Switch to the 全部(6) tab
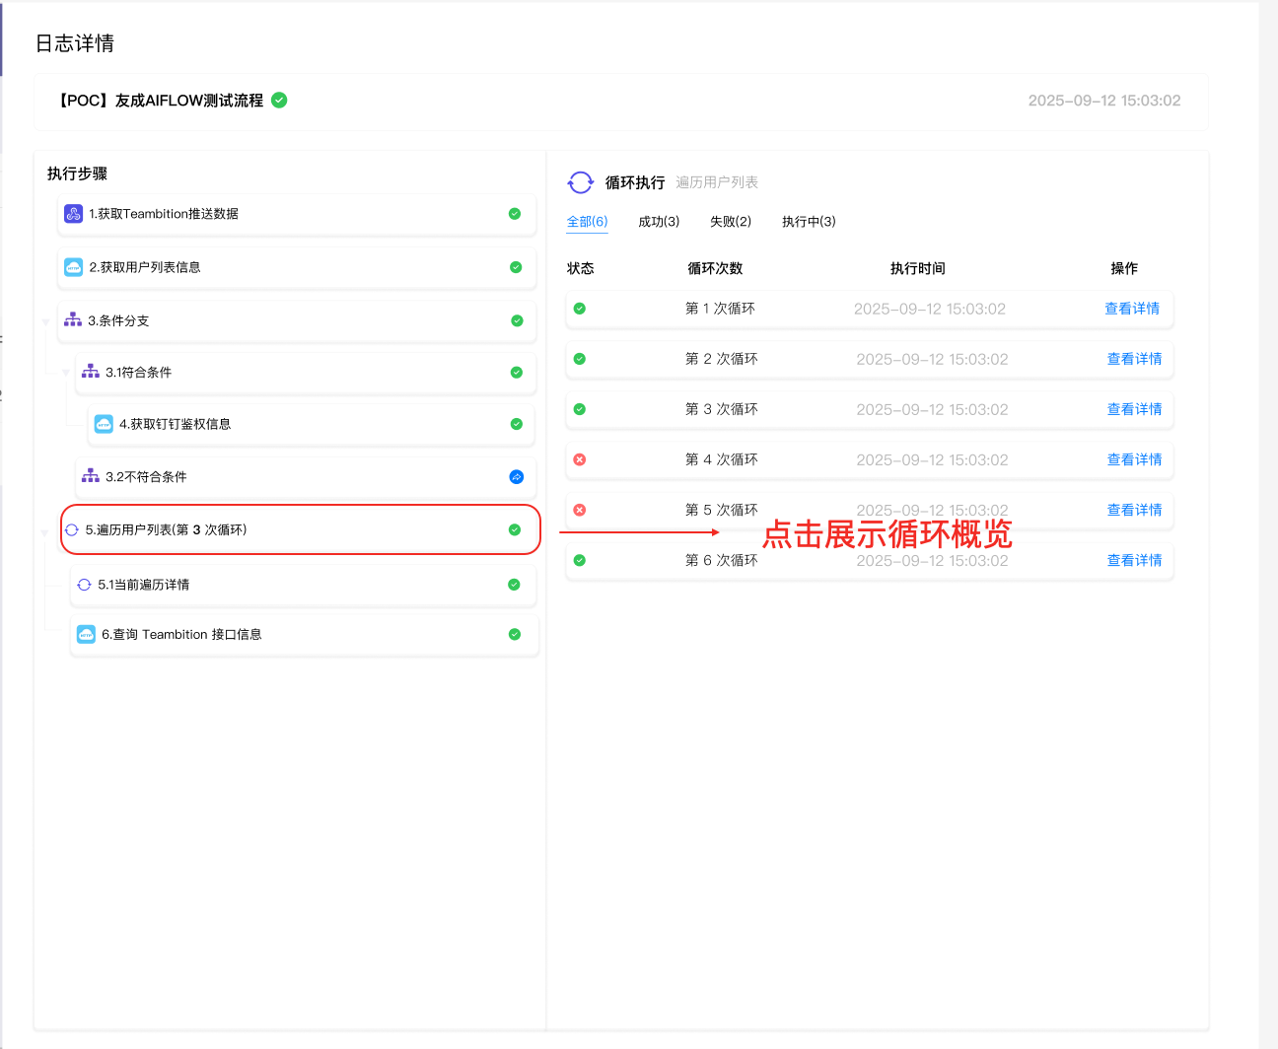1278x1049 pixels. pos(587,222)
